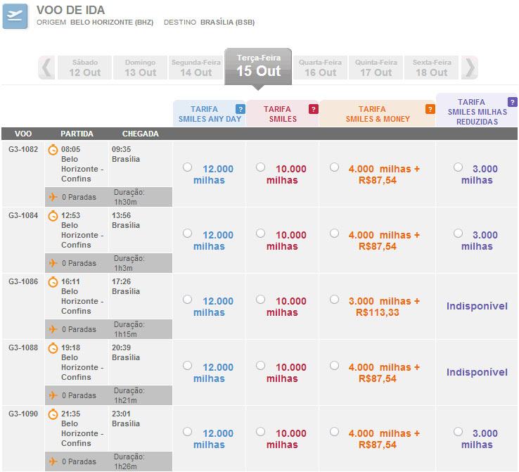Image resolution: width=519 pixels, height=472 pixels.
Task: Click the Tarifa Smiles Milhas Reduzidas header
Action: click(476, 112)
